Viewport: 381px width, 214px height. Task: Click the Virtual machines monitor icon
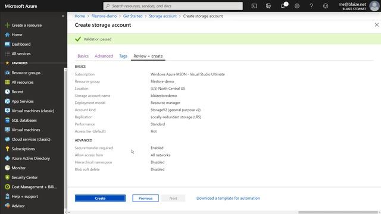(7, 130)
